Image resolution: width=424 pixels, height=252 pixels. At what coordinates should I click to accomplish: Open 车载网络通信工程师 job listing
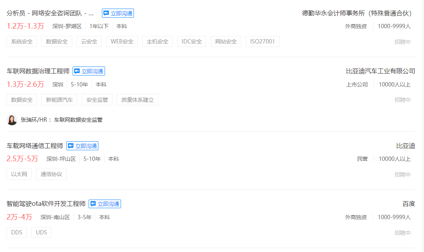pos(35,146)
